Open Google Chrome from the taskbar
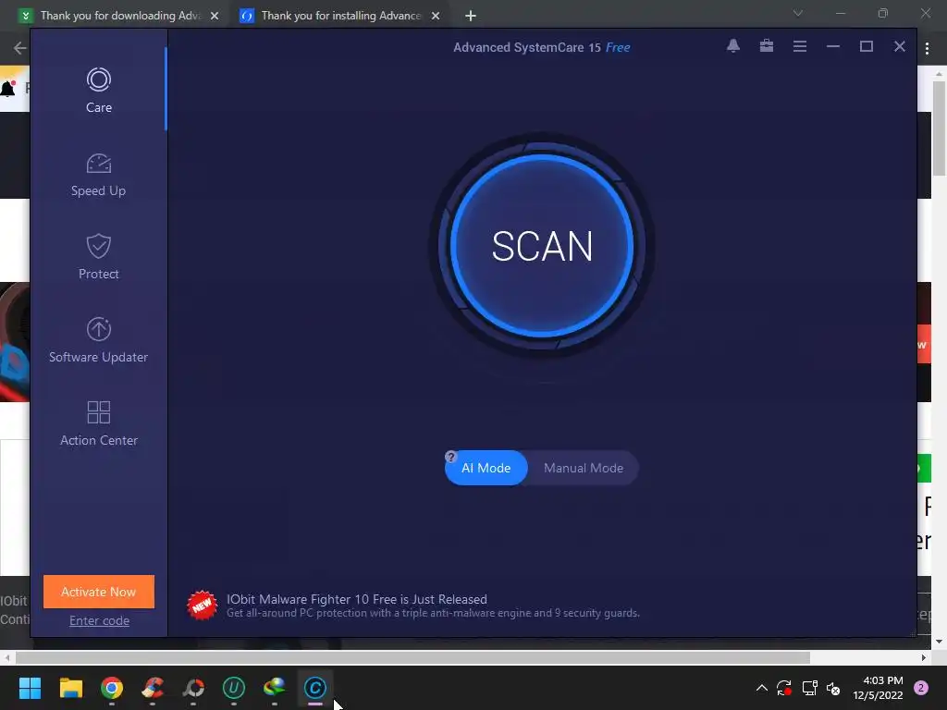 coord(112,688)
